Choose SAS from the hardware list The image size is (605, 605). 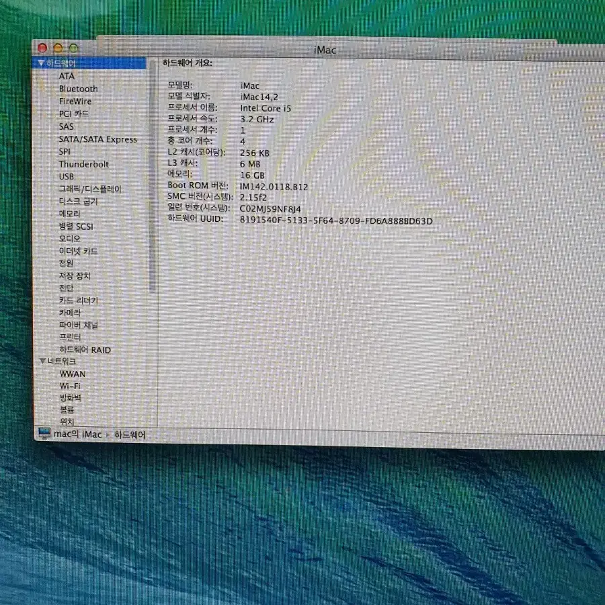(x=67, y=126)
